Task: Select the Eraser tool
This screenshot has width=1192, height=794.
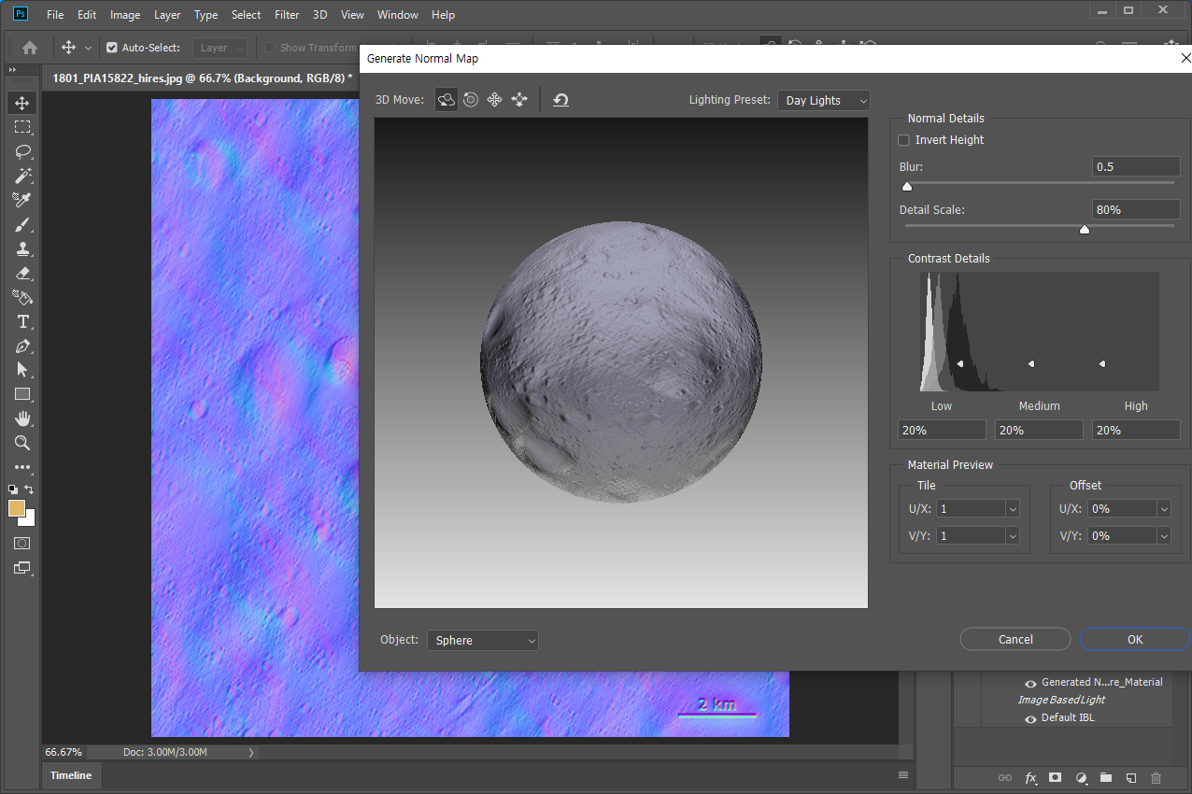Action: [x=22, y=273]
